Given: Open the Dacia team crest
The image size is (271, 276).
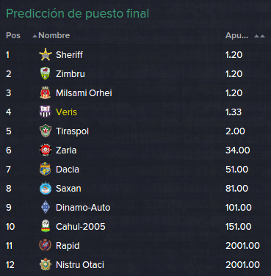Looking at the screenshot, I should coord(46,169).
